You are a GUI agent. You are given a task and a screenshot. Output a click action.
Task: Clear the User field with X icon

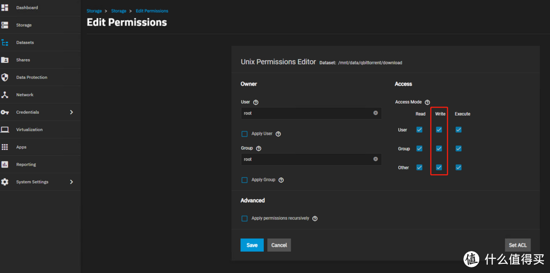click(375, 113)
